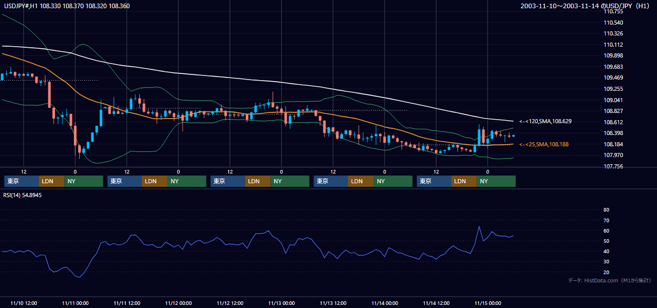Click price axis value 109.683

(x=613, y=67)
